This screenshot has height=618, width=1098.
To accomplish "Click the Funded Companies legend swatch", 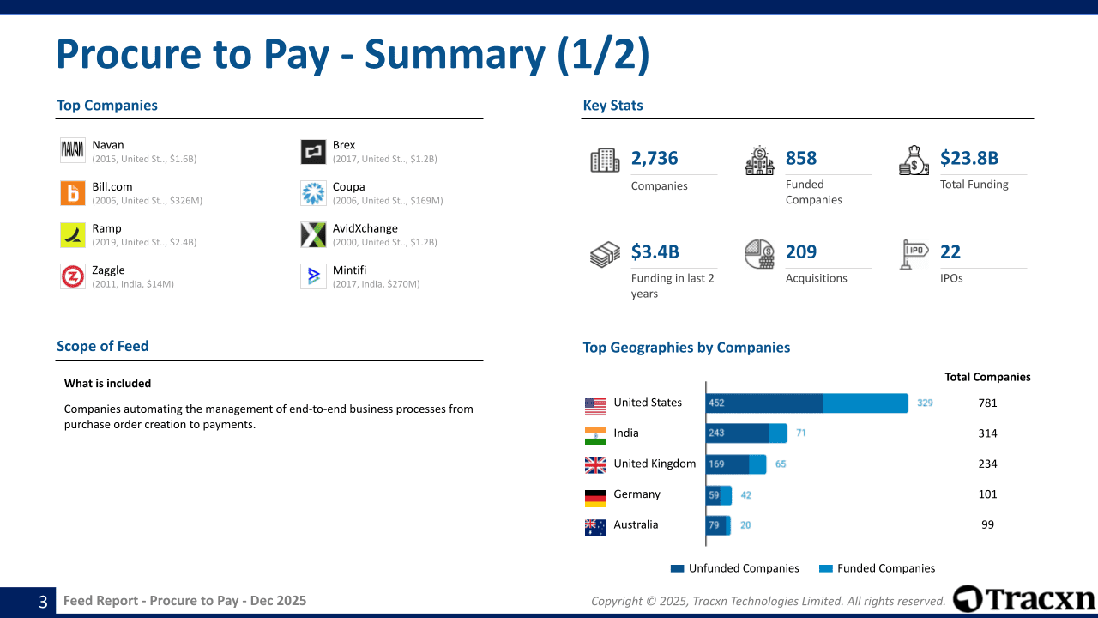I will (826, 568).
